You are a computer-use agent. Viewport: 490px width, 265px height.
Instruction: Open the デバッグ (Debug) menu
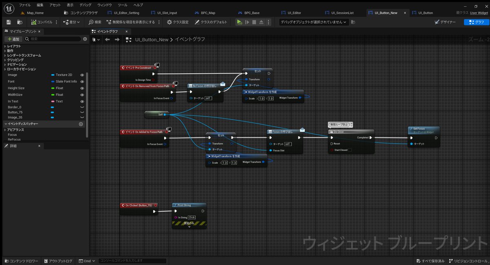point(85,5)
